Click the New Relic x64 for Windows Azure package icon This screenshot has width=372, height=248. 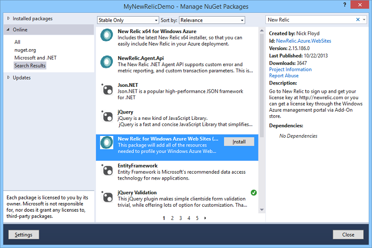(x=107, y=35)
